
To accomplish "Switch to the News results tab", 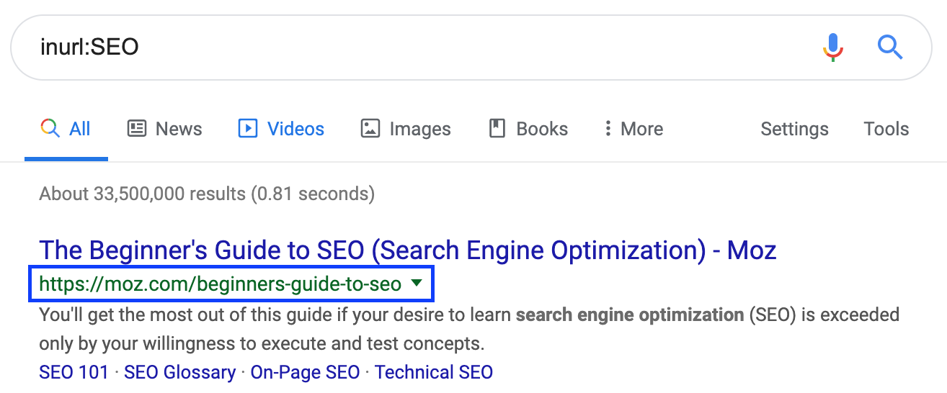I will coord(164,129).
